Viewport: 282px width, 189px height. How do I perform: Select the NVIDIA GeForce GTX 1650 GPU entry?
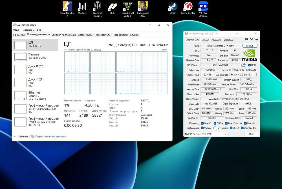pyautogui.click(x=36, y=122)
